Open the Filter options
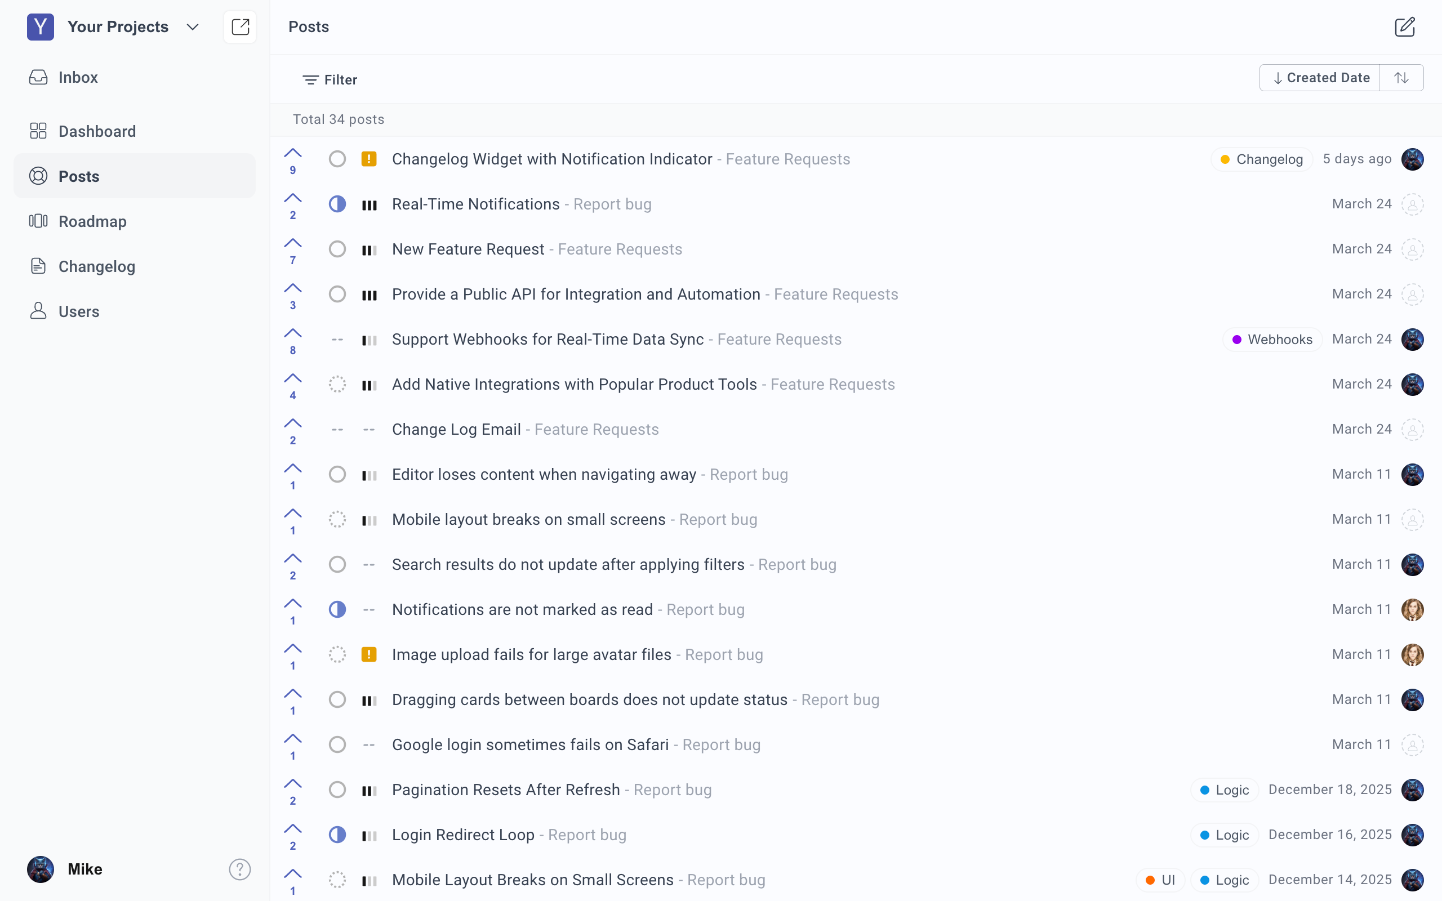1442x901 pixels. [330, 80]
